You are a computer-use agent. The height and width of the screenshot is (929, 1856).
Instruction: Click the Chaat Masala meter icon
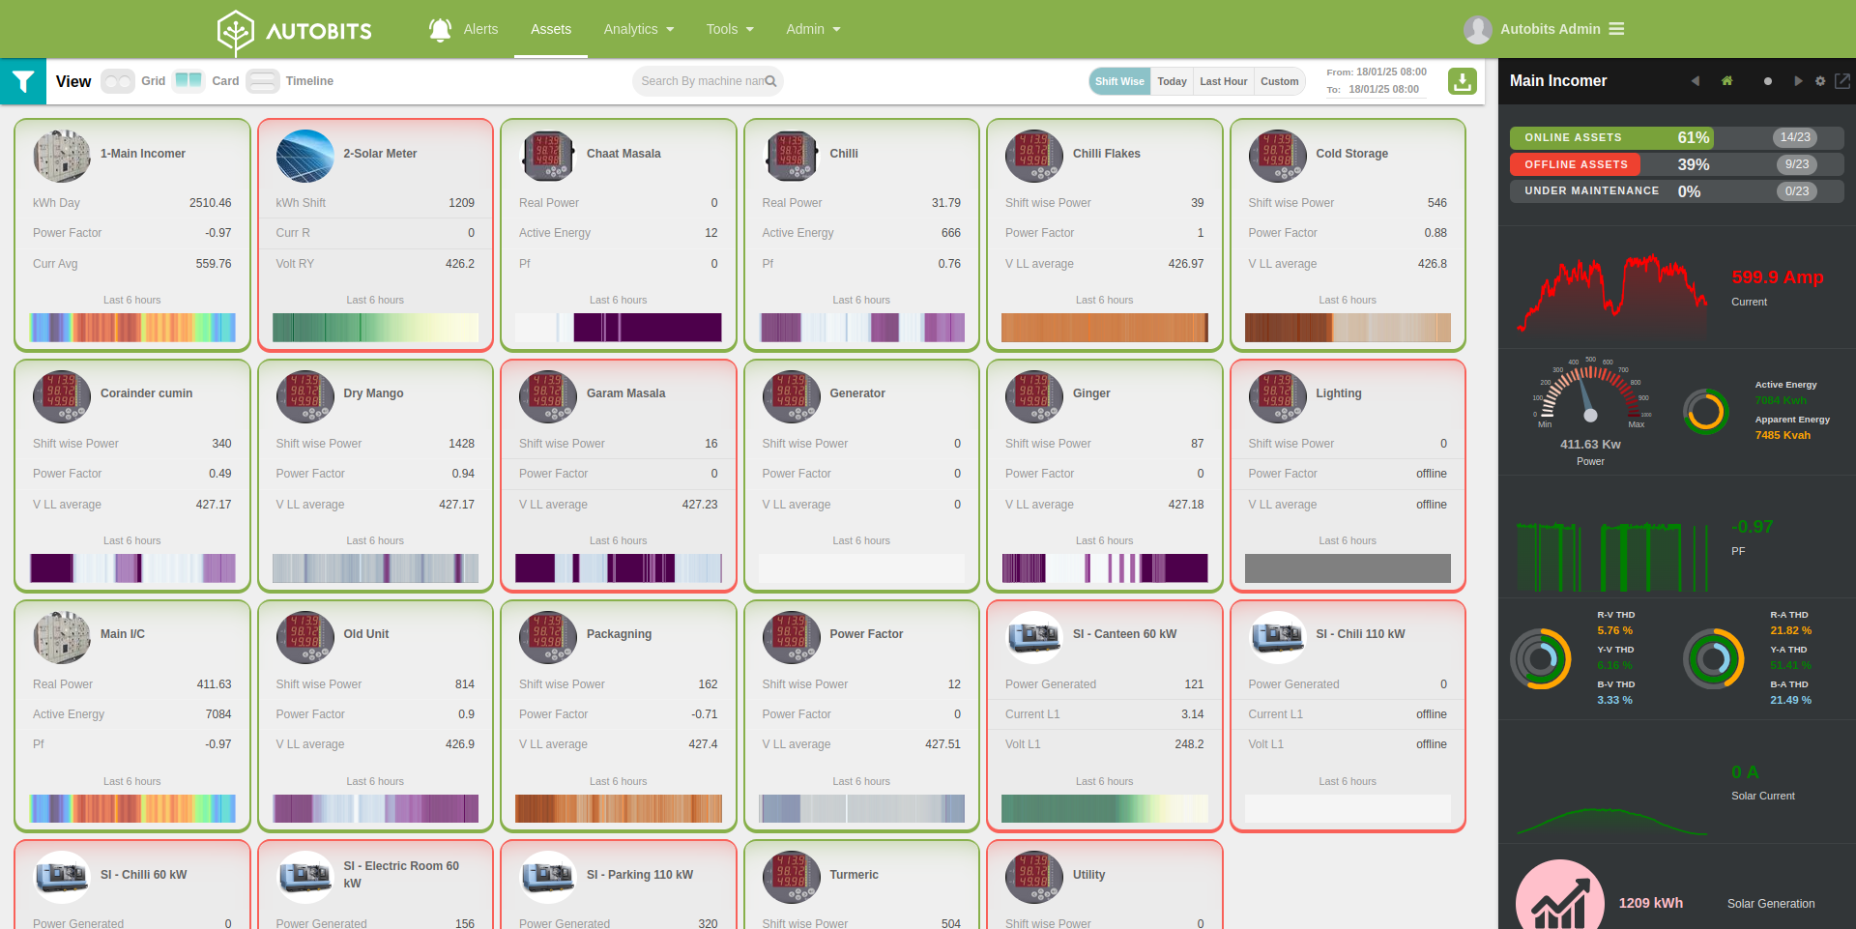click(548, 156)
